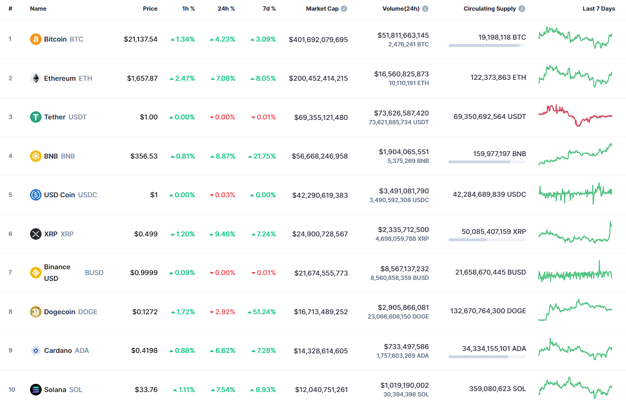Click Dogecoin's last 7 days chart
This screenshot has height=408, width=626.
click(575, 310)
